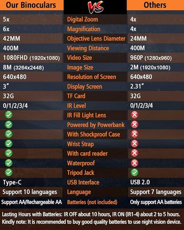Click the Powered by Powerbank label
The height and width of the screenshot is (230, 184).
coord(96,125)
